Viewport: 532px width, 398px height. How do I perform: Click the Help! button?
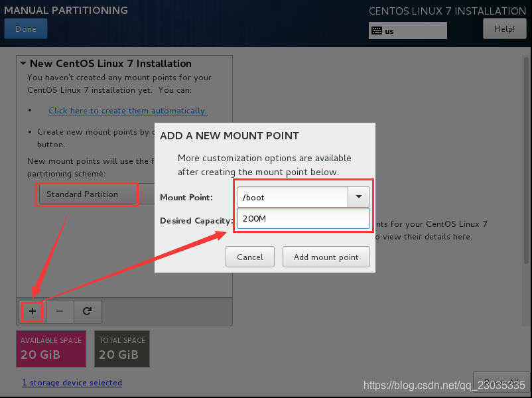505,29
